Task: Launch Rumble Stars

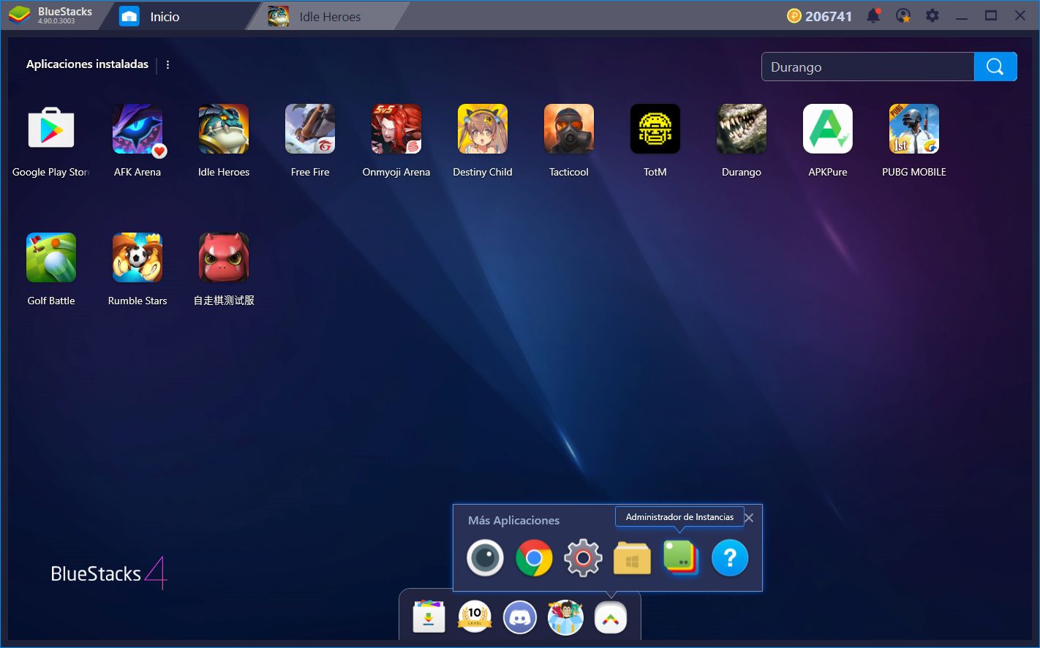Action: 137,257
